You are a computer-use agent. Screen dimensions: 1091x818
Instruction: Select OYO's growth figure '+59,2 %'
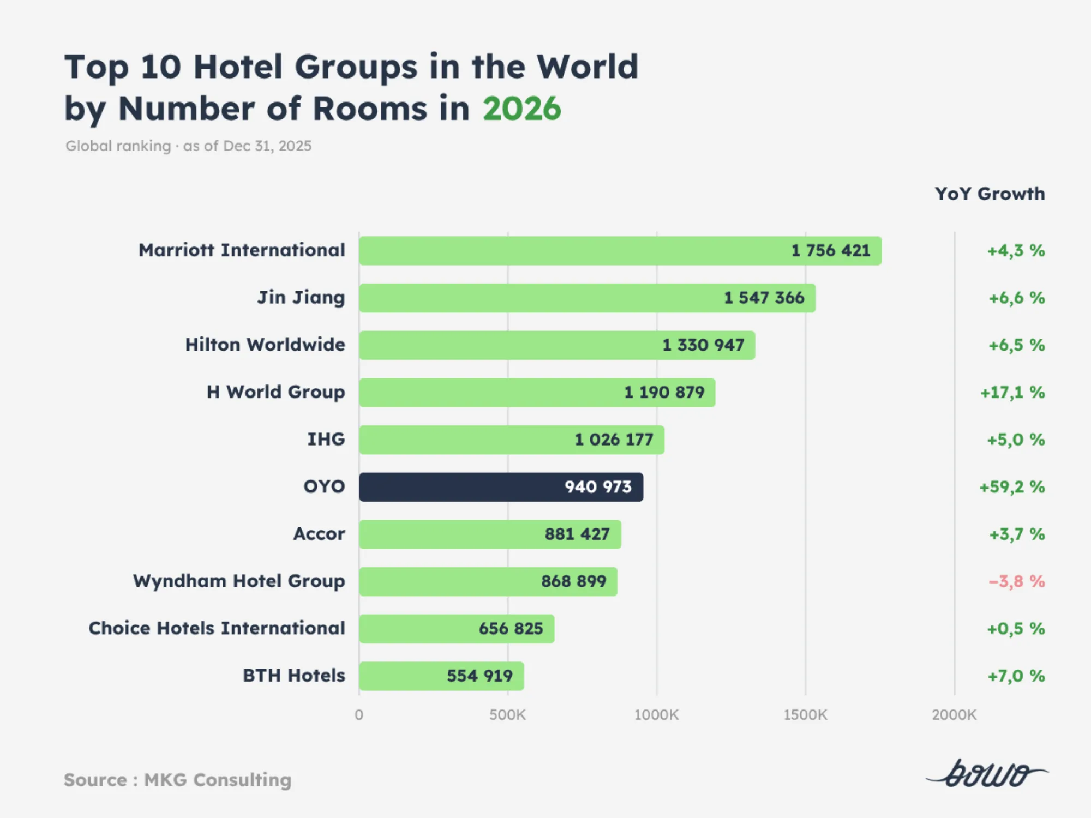tap(1012, 487)
